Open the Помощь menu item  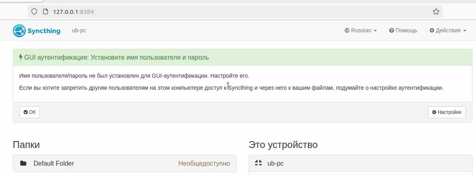coord(403,30)
